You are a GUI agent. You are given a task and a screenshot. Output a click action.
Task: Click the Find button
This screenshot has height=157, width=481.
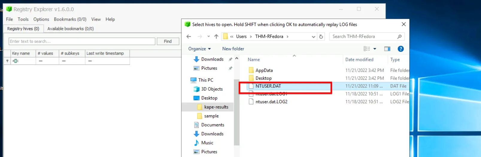(168, 41)
